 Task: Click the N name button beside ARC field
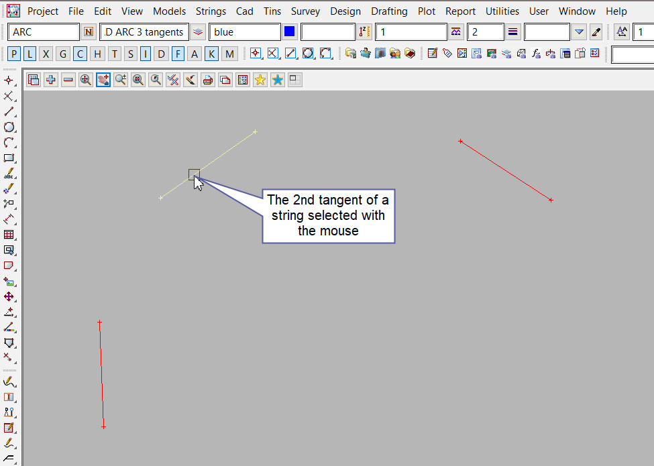(x=89, y=32)
